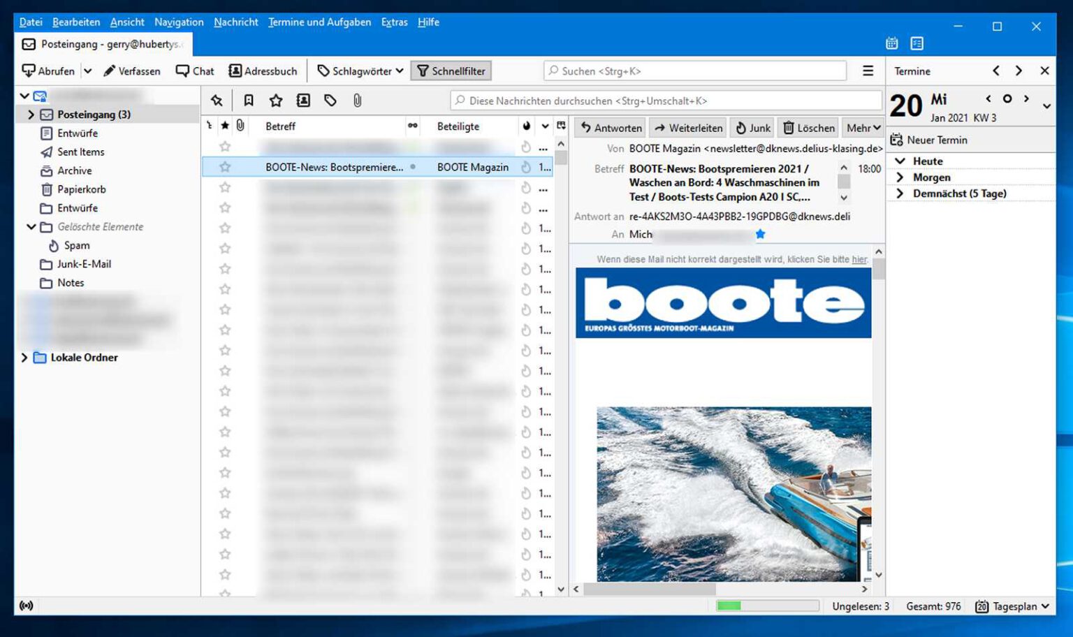
Task: Expand the Lokale Ordner folder
Action: pos(25,357)
